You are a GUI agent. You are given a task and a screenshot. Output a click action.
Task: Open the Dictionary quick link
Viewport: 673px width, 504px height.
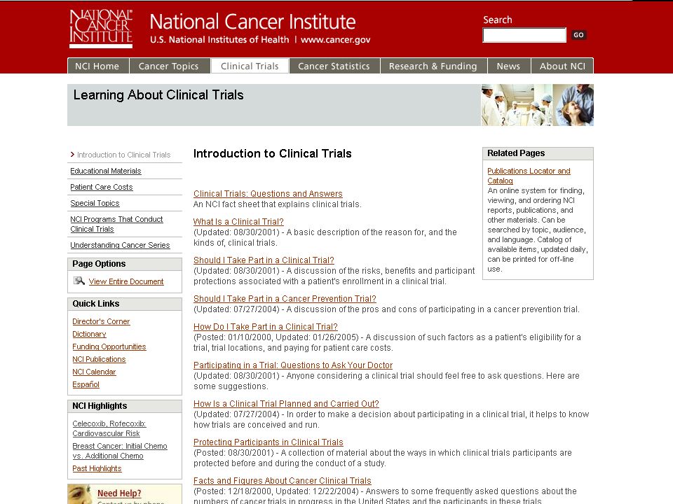tap(89, 334)
